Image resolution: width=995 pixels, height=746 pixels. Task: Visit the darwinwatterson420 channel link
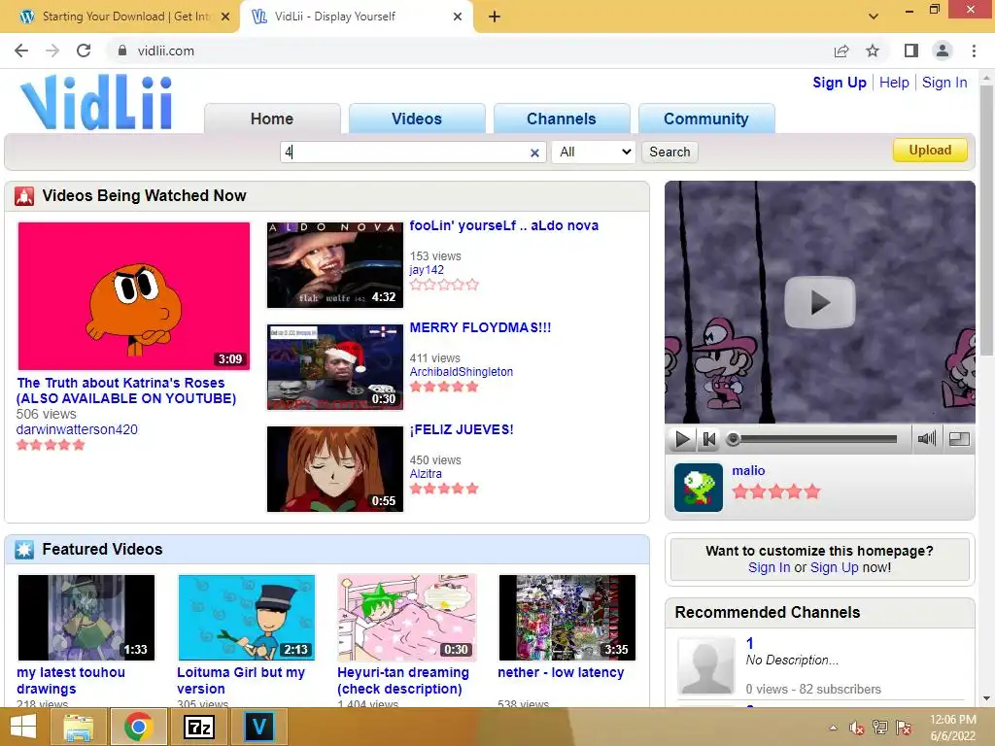[x=77, y=429]
